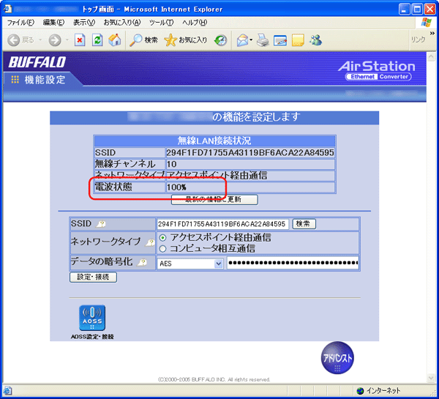This screenshot has height=399, width=439.
Task: Open the Back button history dropdown arrow
Action: pos(42,40)
